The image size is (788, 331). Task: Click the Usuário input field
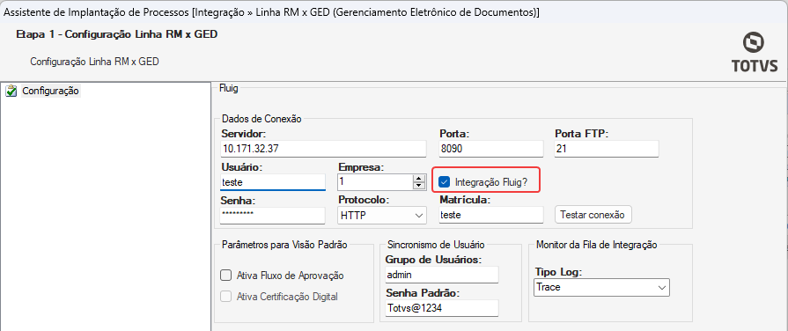(x=272, y=182)
